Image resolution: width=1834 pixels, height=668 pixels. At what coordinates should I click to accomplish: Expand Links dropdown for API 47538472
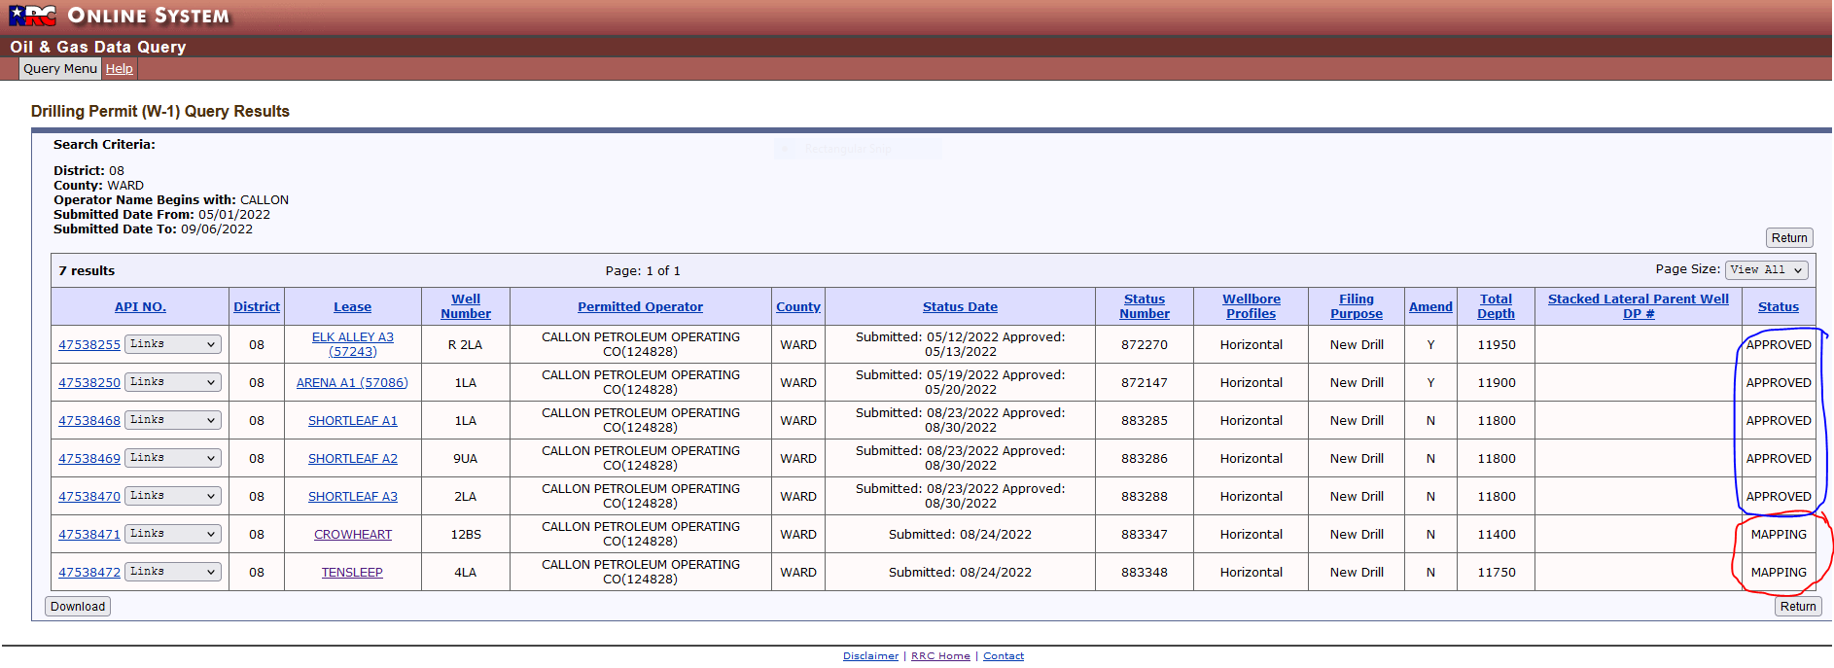click(173, 572)
